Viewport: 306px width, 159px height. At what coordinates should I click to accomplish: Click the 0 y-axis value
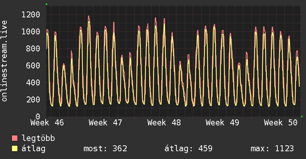point(38,116)
